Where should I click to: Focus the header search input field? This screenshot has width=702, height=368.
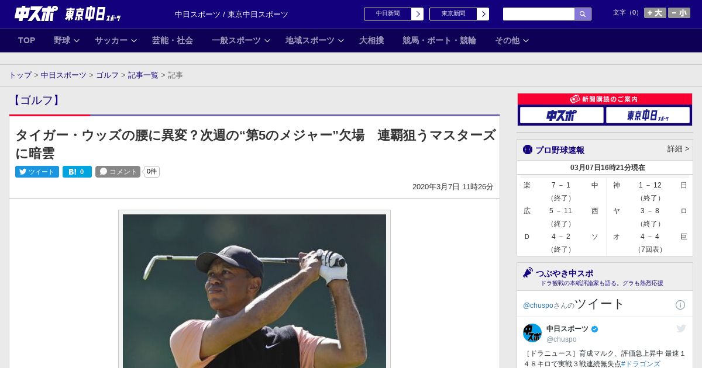tap(539, 14)
